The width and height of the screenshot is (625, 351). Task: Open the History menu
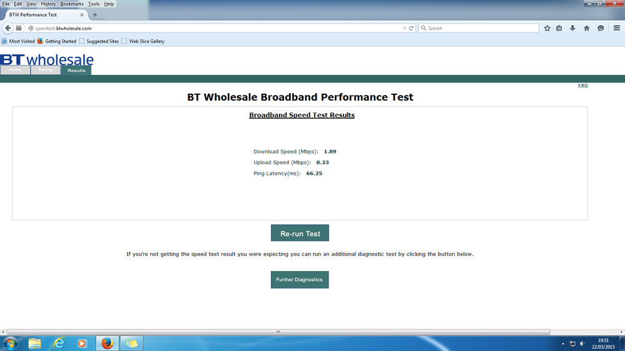[x=48, y=4]
